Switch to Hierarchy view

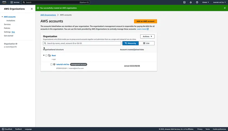pyautogui.click(x=131, y=43)
